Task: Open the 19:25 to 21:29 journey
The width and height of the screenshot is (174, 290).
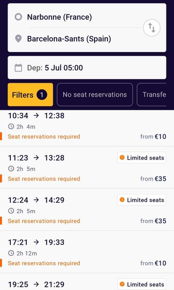Action: pyautogui.click(x=87, y=282)
